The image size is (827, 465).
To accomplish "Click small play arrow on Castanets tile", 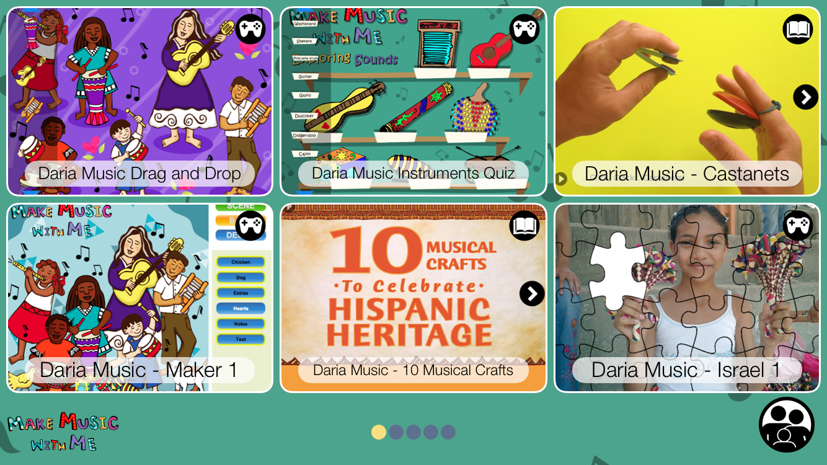I will click(561, 179).
